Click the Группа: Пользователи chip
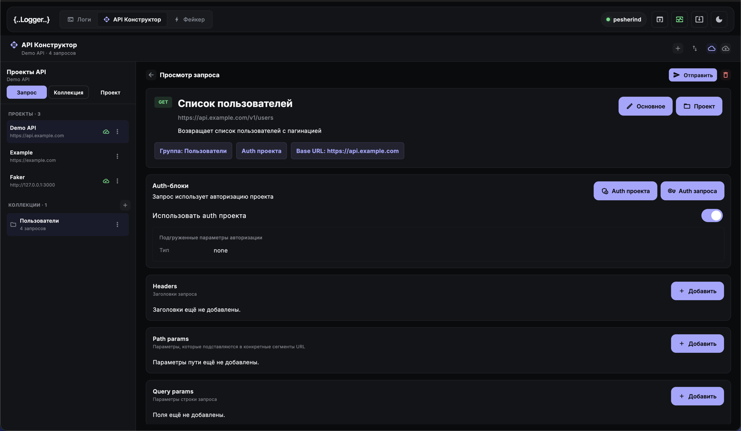Image resolution: width=741 pixels, height=431 pixels. pos(193,151)
